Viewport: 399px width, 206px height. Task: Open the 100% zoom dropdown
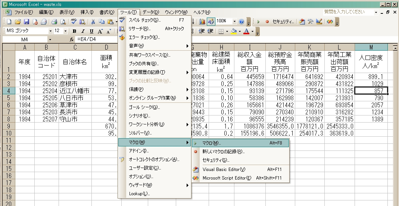coord(234,22)
